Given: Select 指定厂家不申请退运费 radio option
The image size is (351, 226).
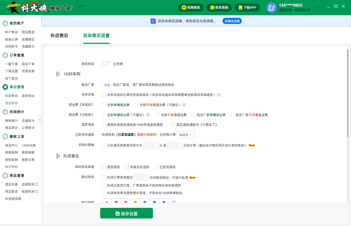Looking at the screenshot, I should [232, 115].
